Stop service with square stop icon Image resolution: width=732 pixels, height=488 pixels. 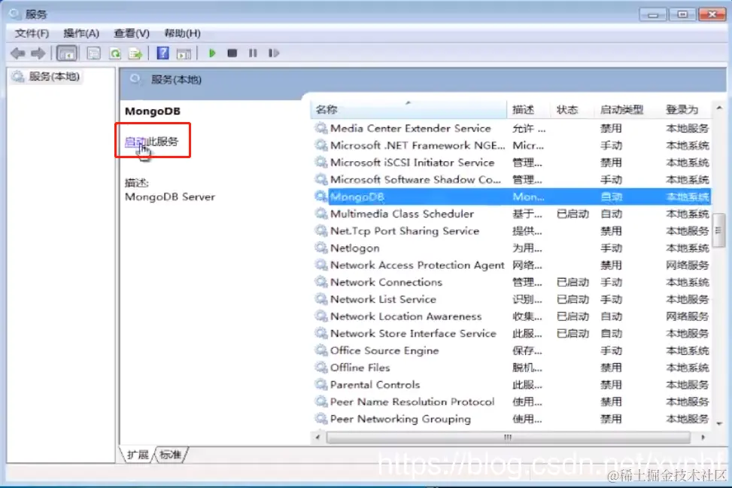[x=232, y=53]
